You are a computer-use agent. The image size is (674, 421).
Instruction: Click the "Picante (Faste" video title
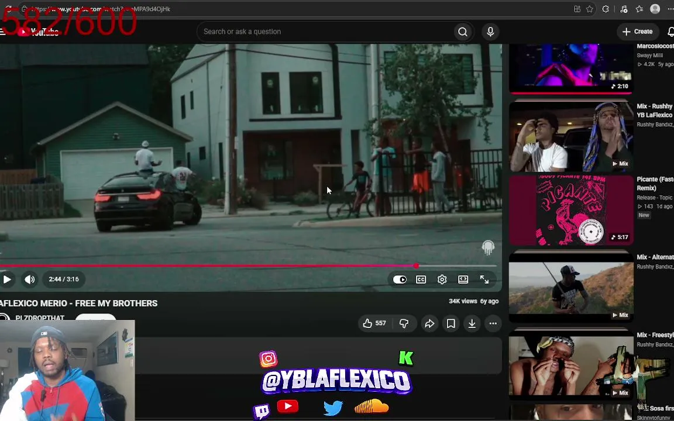tap(655, 184)
